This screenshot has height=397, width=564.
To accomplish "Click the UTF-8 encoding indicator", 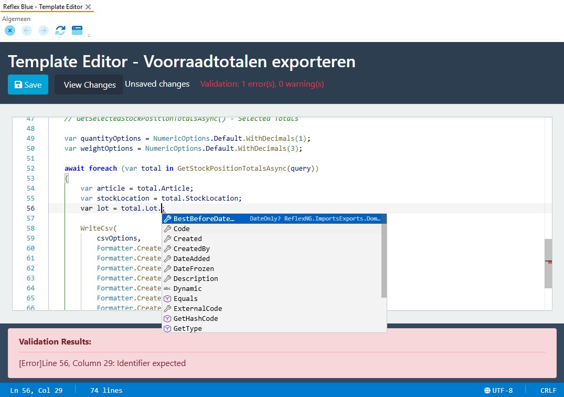I will point(503,391).
